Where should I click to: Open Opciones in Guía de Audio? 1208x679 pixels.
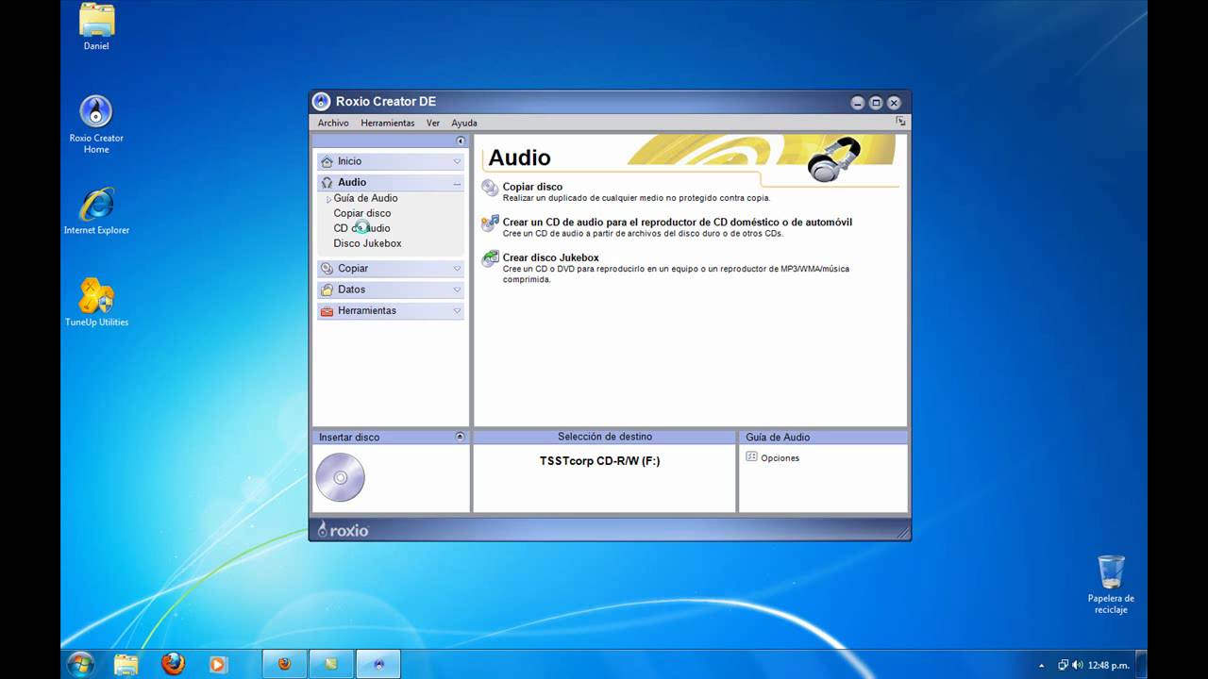pyautogui.click(x=780, y=458)
